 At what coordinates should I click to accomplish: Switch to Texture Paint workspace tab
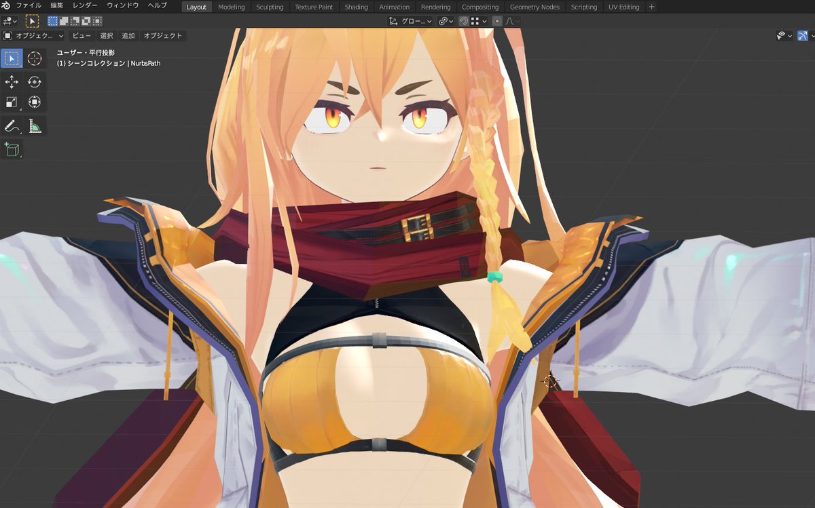(314, 7)
